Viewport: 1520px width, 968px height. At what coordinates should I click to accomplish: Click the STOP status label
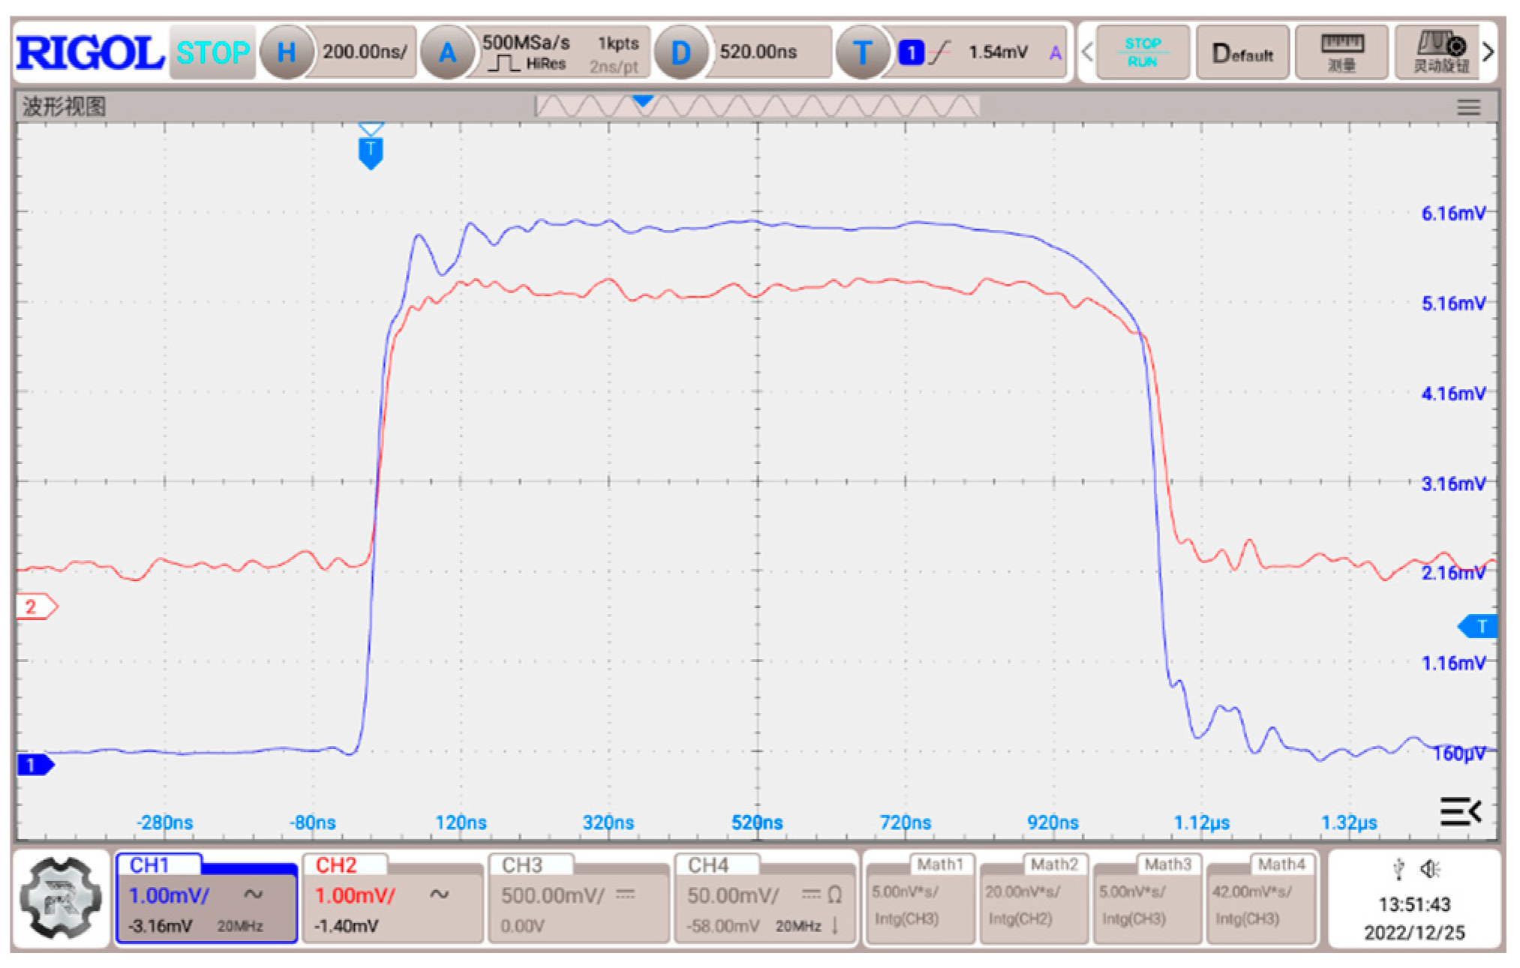[212, 52]
